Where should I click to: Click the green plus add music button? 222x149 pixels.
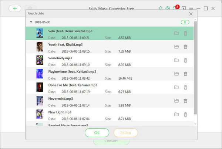tap(15, 9)
